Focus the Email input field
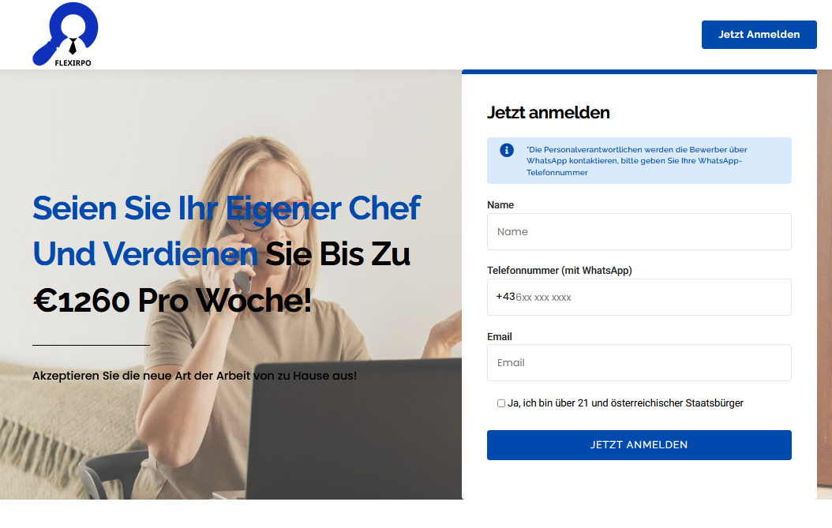832x528 pixels. tap(639, 362)
